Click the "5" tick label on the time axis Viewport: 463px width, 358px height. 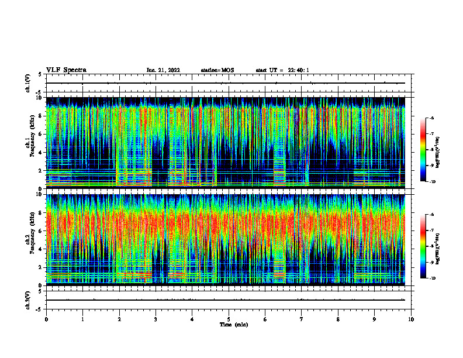pyautogui.click(x=229, y=319)
